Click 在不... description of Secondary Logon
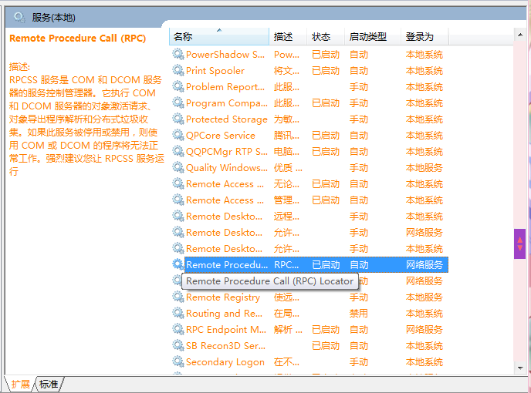The image size is (531, 393). pyautogui.click(x=286, y=362)
